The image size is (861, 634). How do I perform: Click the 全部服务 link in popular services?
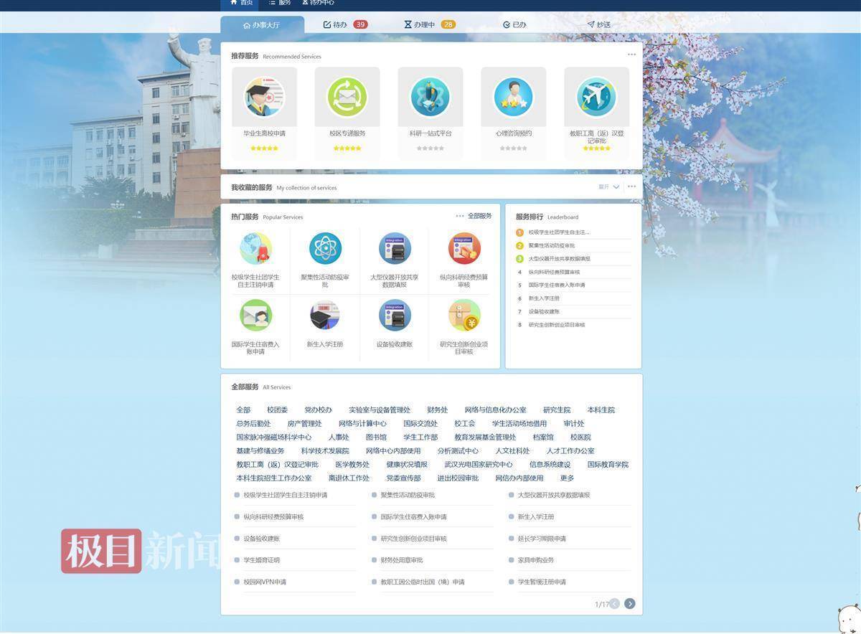coord(479,216)
